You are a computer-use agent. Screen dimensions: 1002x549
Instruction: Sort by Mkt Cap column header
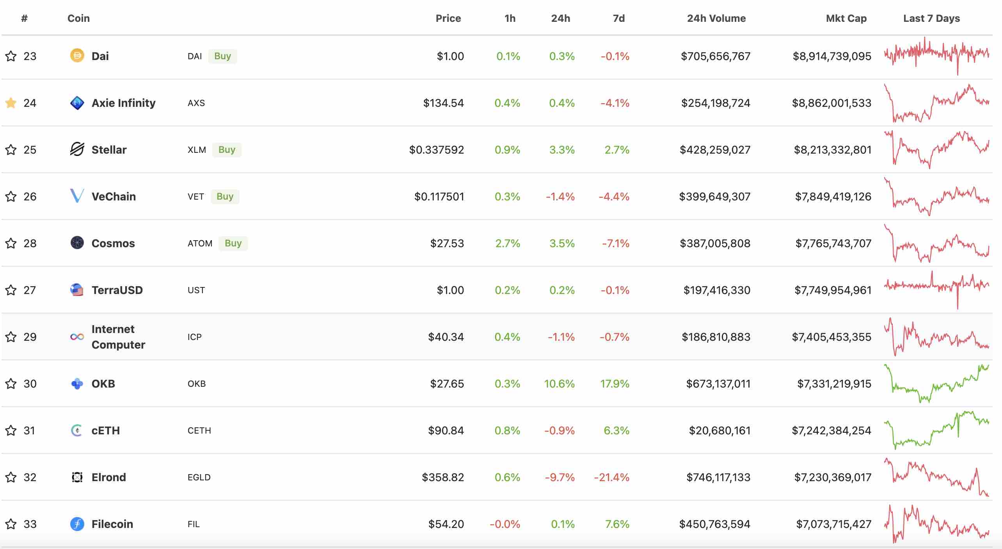coord(846,18)
